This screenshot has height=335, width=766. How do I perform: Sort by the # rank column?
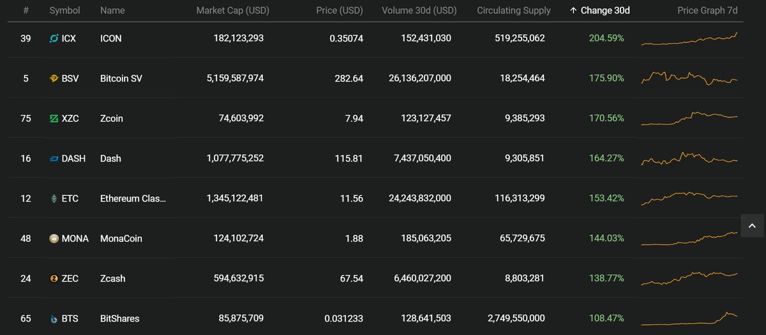tap(26, 10)
